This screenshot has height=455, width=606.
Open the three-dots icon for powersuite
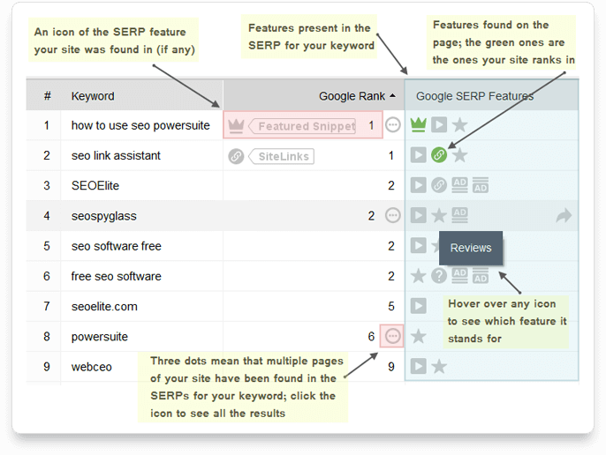pyautogui.click(x=392, y=336)
